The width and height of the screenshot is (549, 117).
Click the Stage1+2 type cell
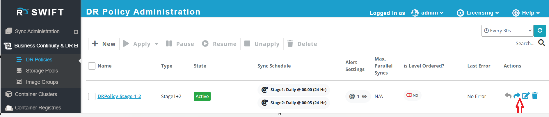point(171,96)
